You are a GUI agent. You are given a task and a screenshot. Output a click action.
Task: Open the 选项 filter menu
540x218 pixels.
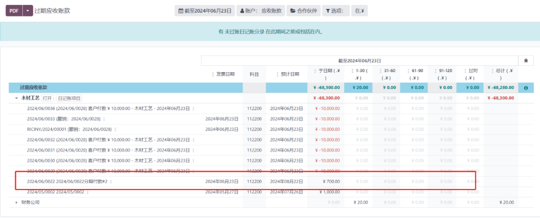[336, 11]
